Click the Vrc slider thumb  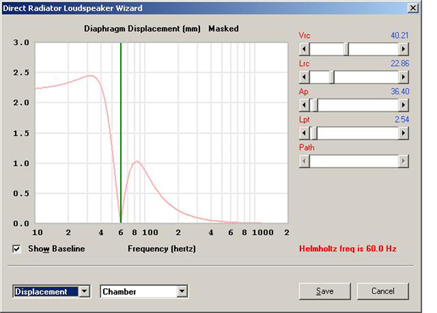[x=346, y=49]
